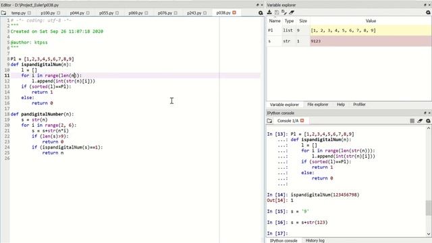Image resolution: width=432 pixels, height=243 pixels.
Task: Close the p038.py tab
Action: pos(234,13)
